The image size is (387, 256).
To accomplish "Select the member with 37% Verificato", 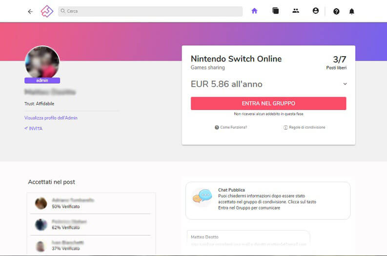I will tap(91, 245).
